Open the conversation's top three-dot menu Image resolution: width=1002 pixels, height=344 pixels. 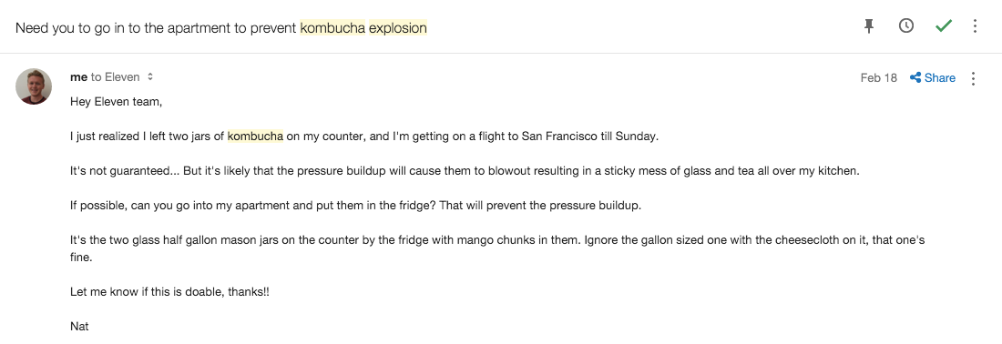(976, 26)
